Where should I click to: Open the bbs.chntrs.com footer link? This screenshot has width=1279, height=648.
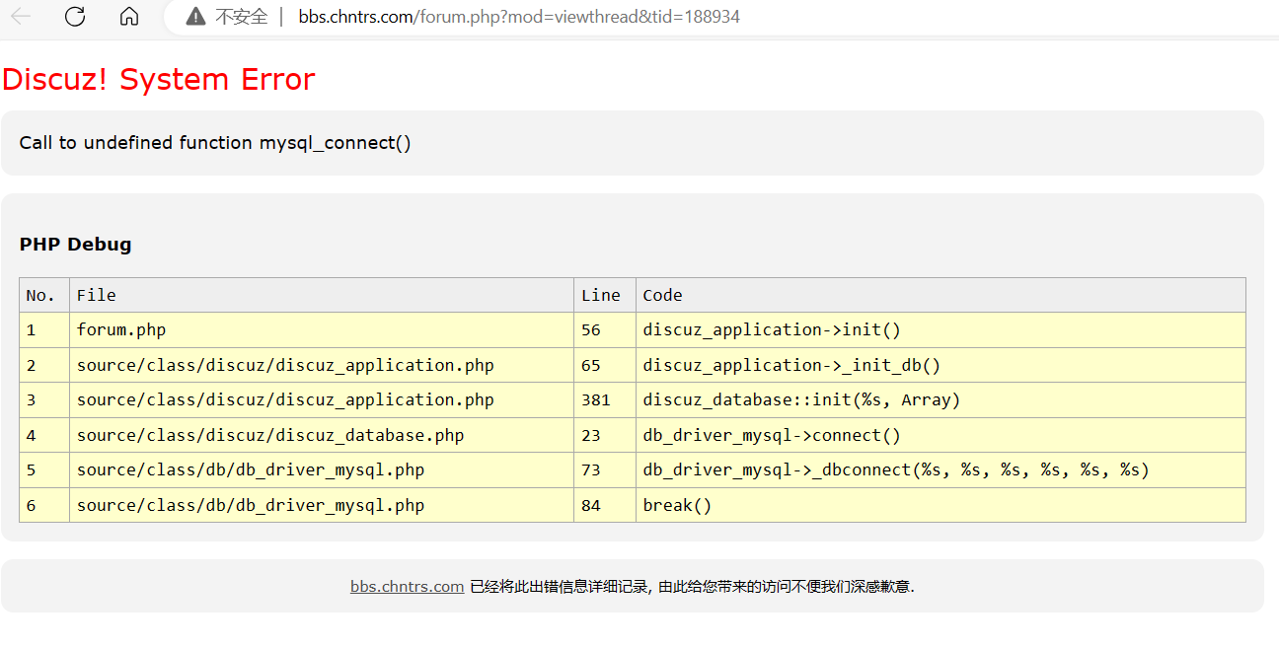pos(407,586)
